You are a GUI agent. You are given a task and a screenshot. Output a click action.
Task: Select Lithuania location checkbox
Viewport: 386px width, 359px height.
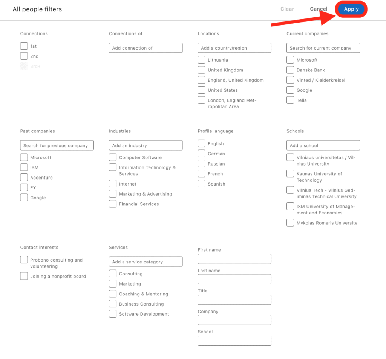[201, 60]
